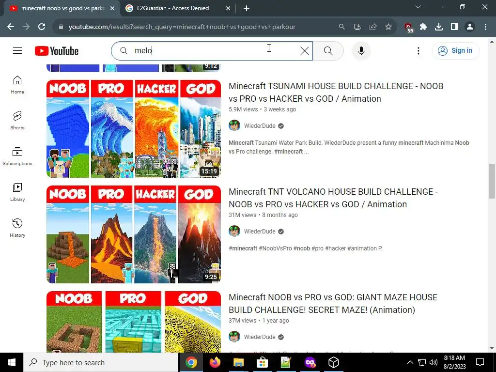
Task: Go to Home in sidebar
Action: click(17, 85)
